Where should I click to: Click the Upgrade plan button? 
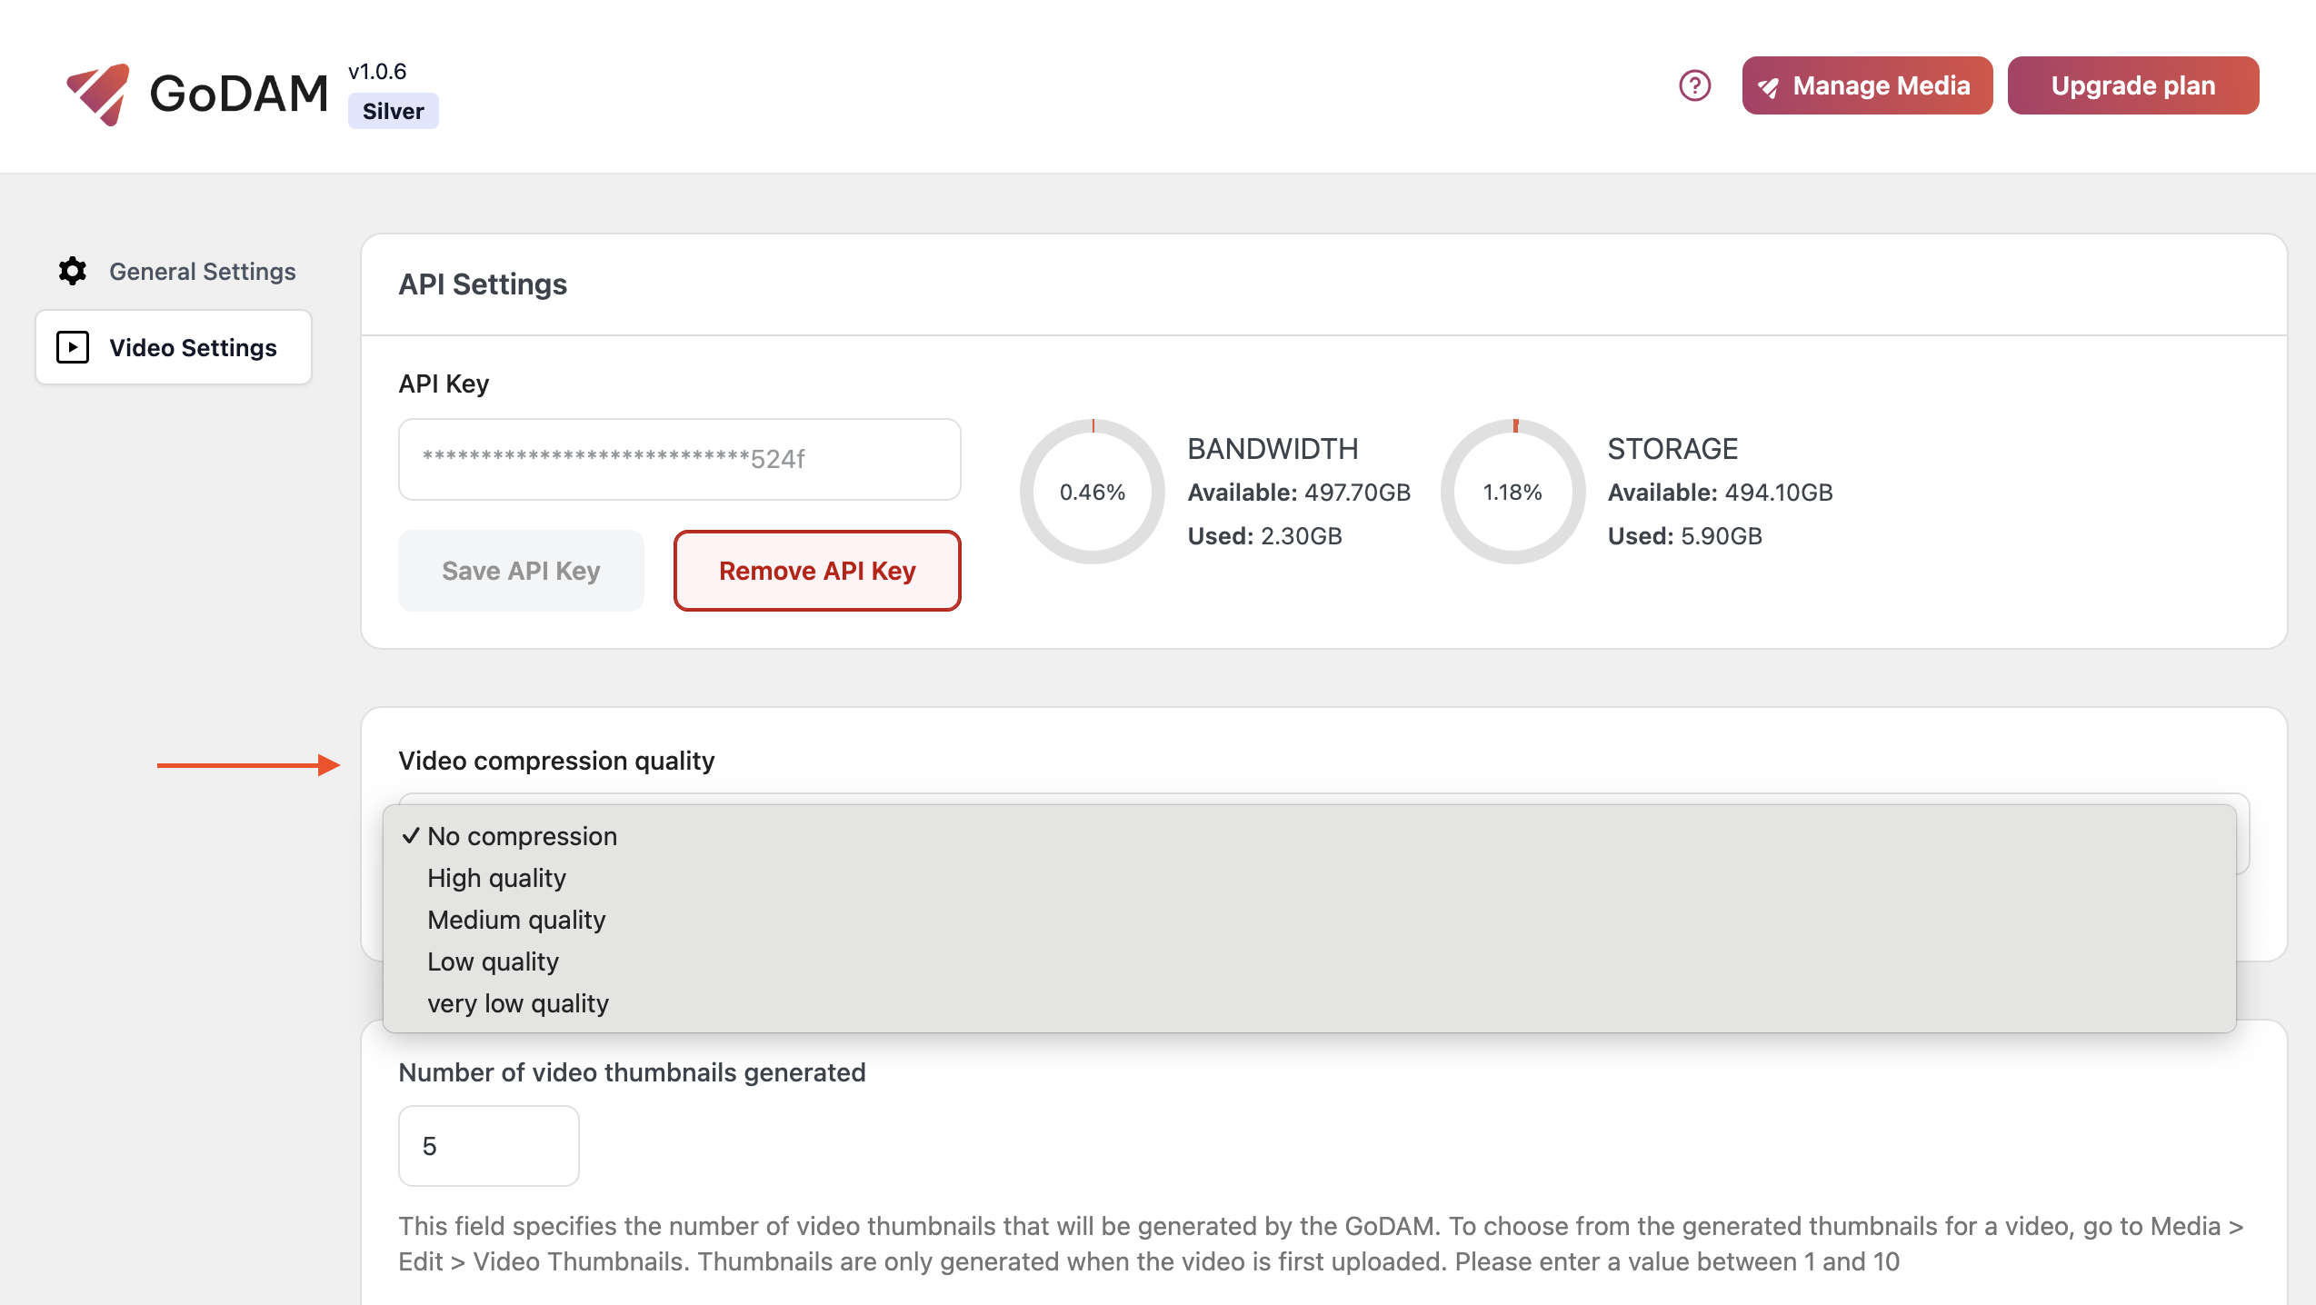tap(2132, 85)
